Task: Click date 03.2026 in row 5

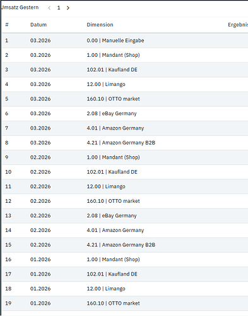Action: pyautogui.click(x=40, y=99)
